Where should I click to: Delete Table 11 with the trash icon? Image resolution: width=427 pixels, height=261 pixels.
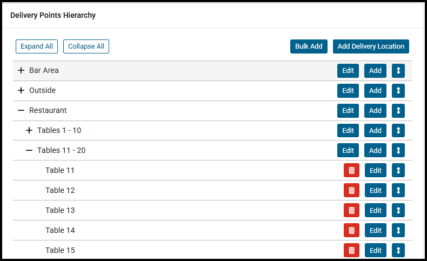pyautogui.click(x=351, y=170)
